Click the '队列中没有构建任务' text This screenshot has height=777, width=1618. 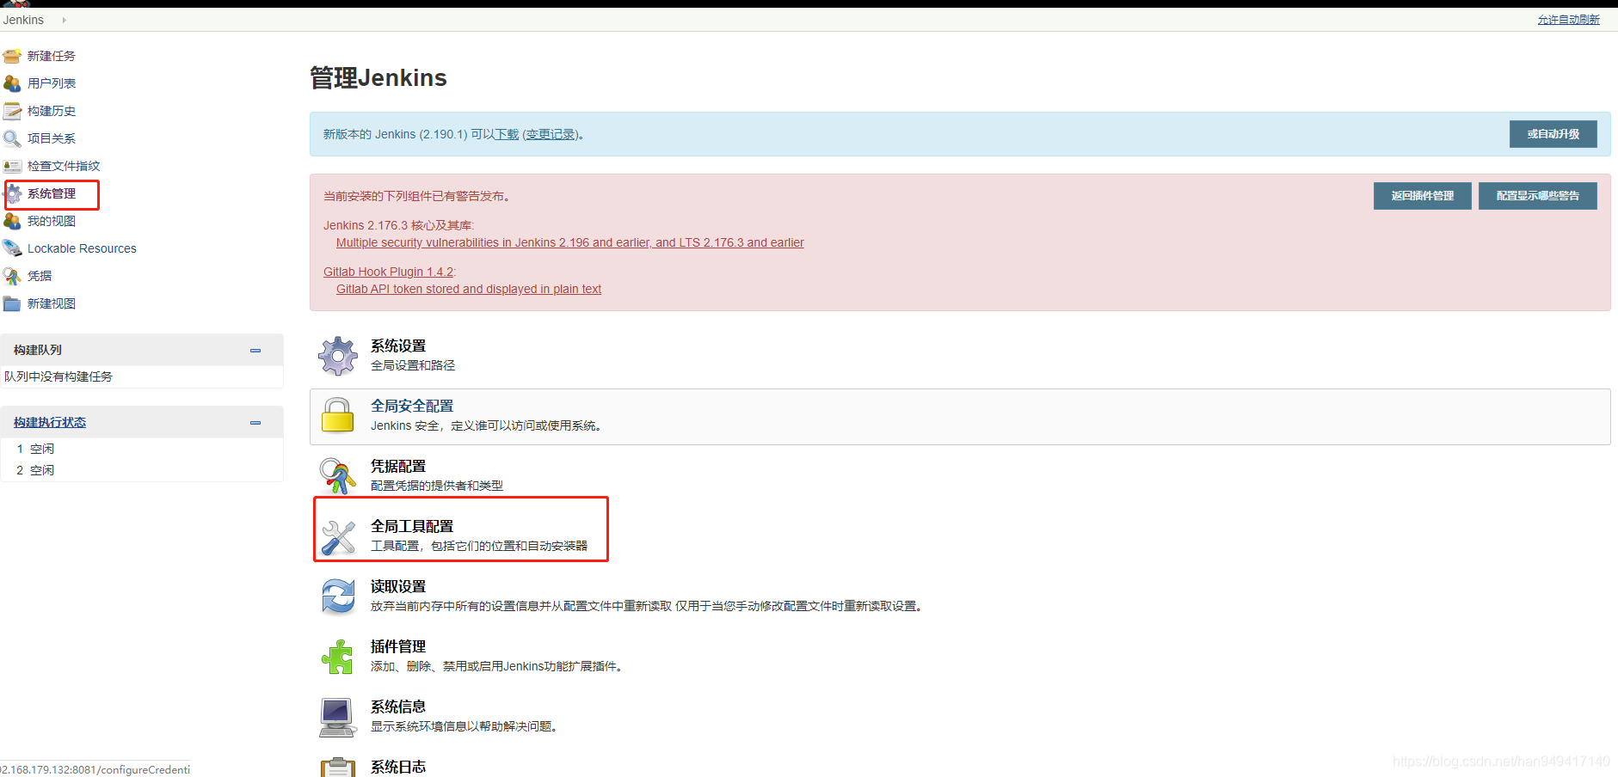point(58,376)
